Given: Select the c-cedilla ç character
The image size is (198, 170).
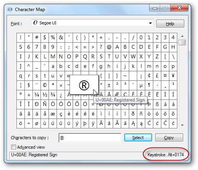Looking at the screenshot, I should click(61, 114).
